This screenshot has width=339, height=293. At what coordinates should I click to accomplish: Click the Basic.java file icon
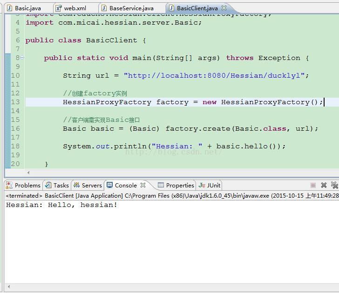9,8
